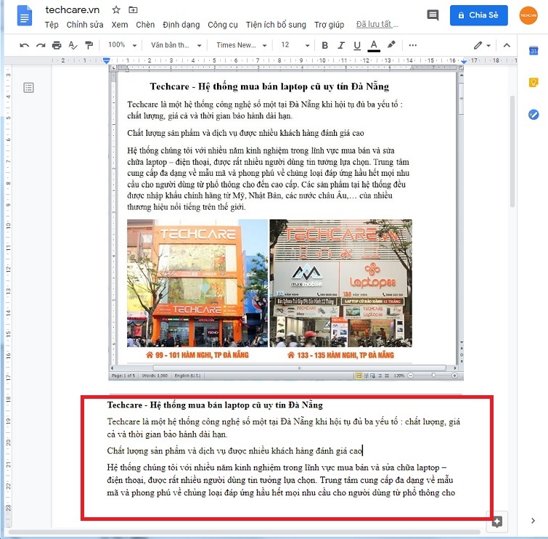Open the 100% zoom dropdown
This screenshot has height=539, width=548.
(122, 45)
